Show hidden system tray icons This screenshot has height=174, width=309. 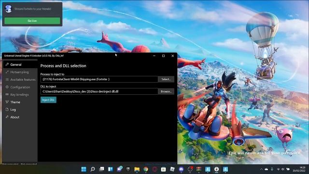pyautogui.click(x=261, y=169)
